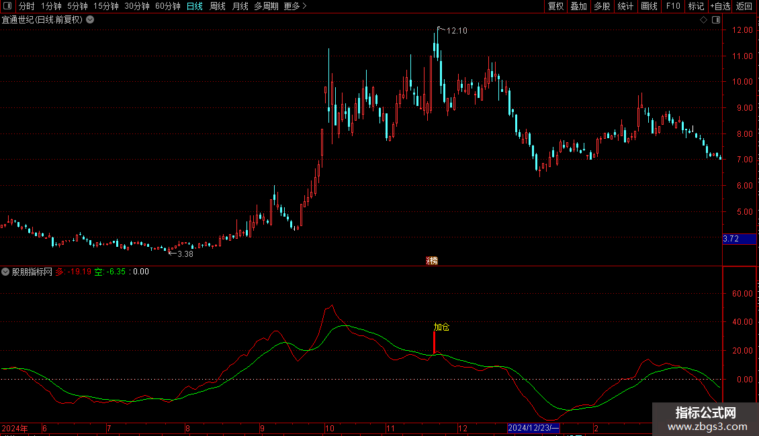
Task: Open the 复权 adjustment menu
Action: (555, 6)
